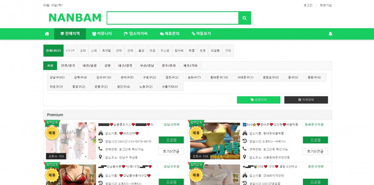The height and width of the screenshot is (185, 374).
Task: Click the NANBAM logo
Action: click(75, 18)
